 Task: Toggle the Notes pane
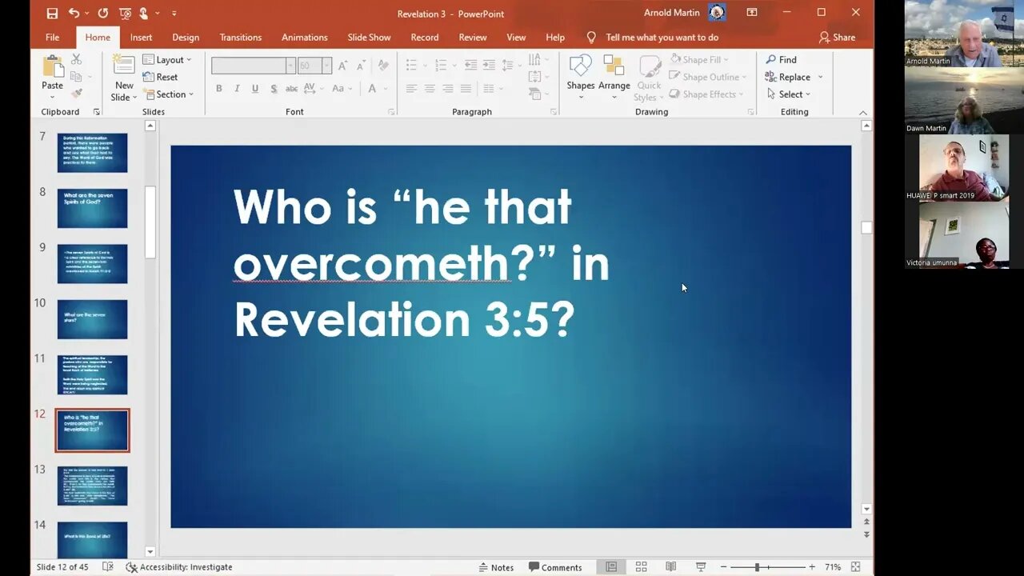[496, 567]
